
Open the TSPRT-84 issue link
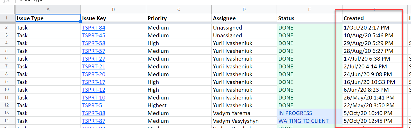pos(94,28)
